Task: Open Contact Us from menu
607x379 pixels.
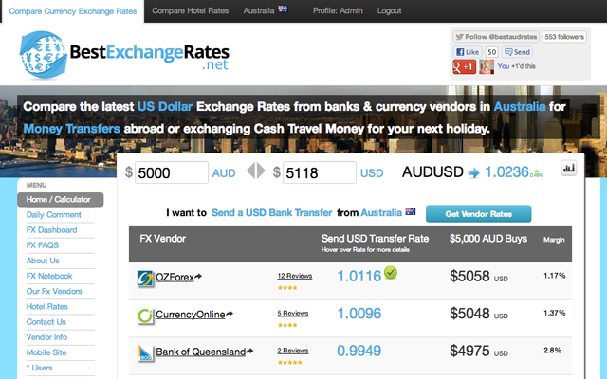Action: pos(46,322)
